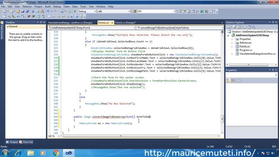Expand ViewSelectedDatagridviewRow.cs node
Image resolution: width=279 pixels, height=157 pixels.
tap(232, 54)
